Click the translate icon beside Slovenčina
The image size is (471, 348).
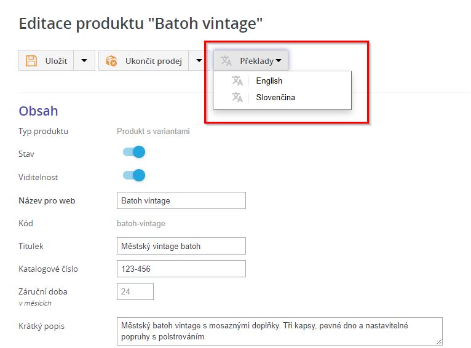click(237, 97)
